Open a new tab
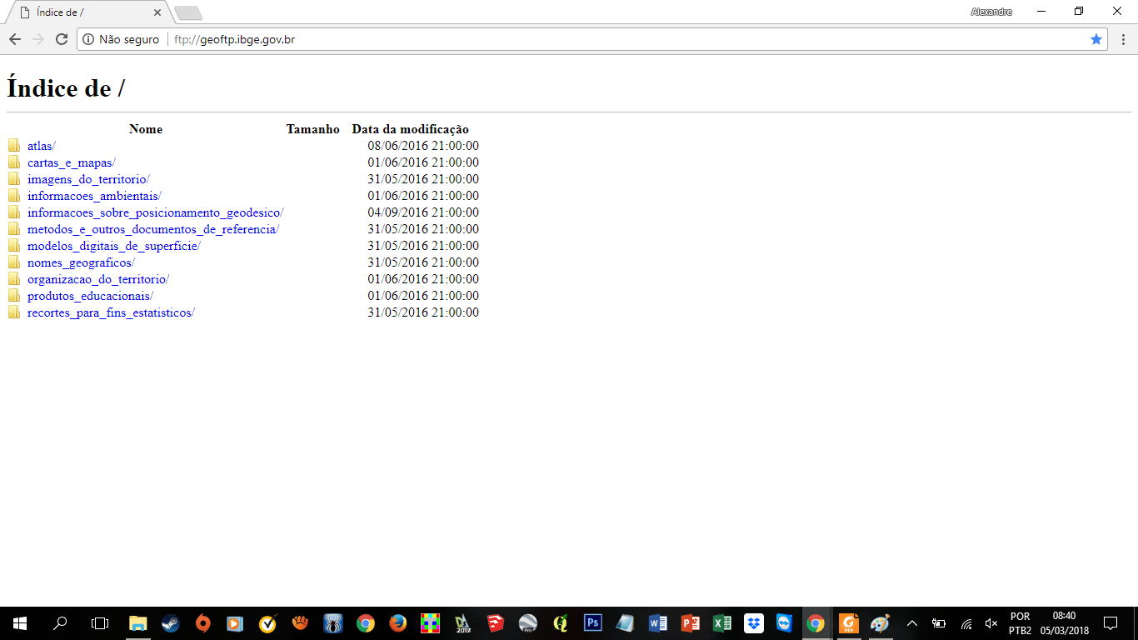 pos(188,12)
